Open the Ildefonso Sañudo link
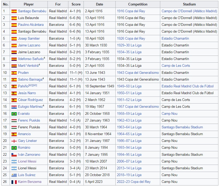 (x=31, y=59)
